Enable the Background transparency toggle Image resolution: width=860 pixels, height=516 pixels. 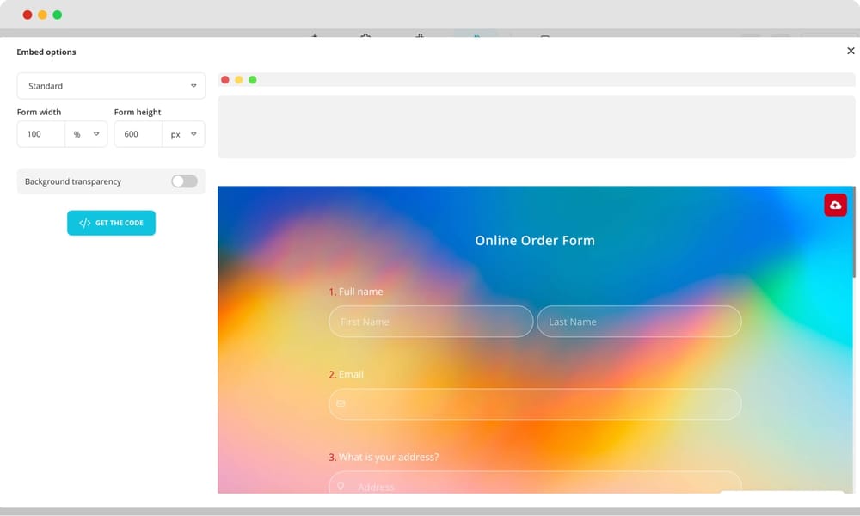point(184,181)
